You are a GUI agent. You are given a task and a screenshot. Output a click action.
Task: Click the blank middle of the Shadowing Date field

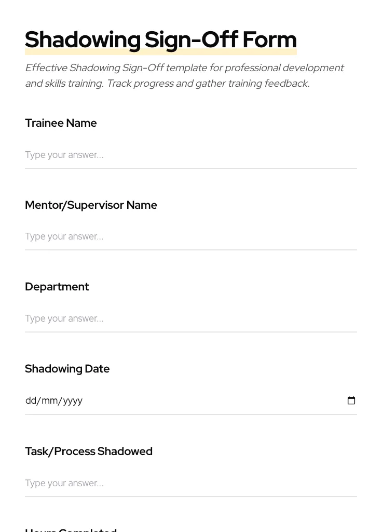[x=208, y=401]
